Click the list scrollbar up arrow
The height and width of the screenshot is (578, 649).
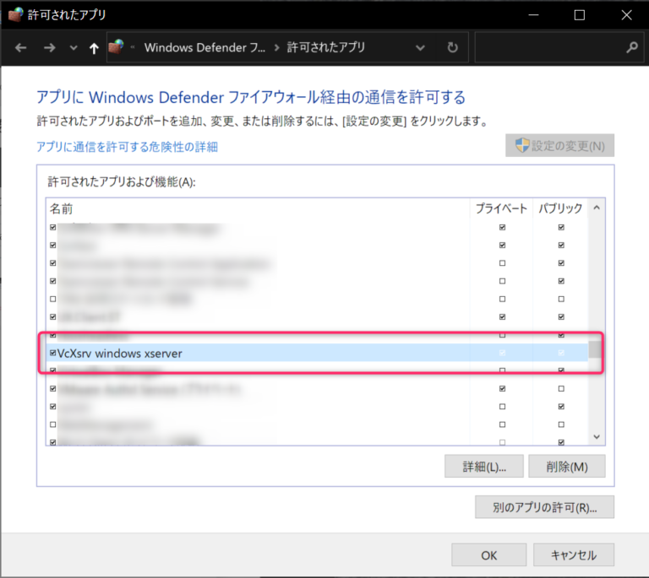pos(597,208)
